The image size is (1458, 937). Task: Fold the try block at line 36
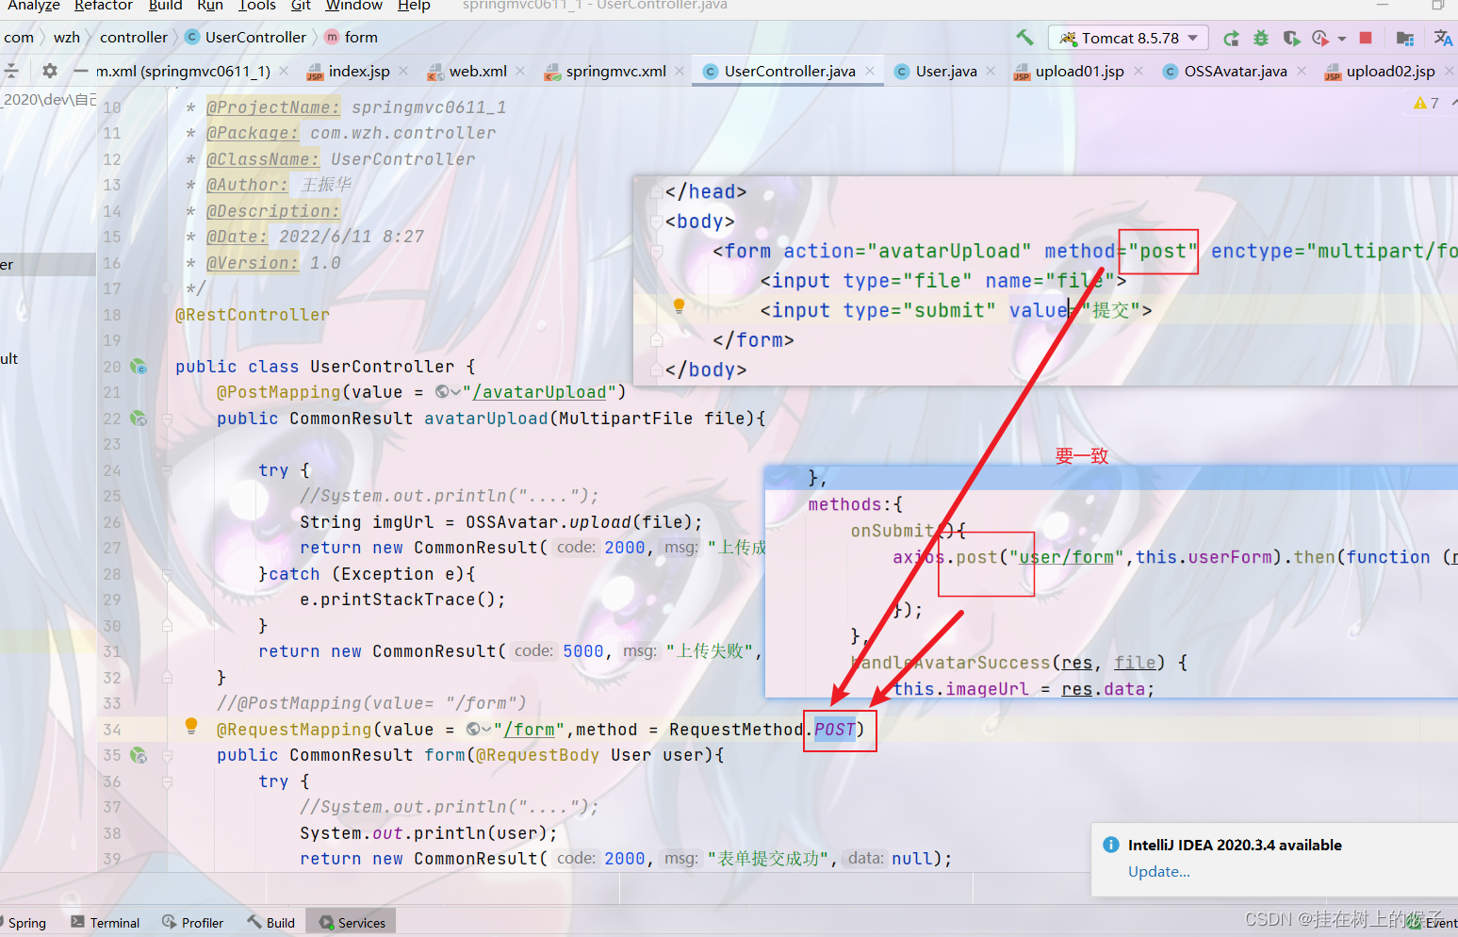(167, 781)
